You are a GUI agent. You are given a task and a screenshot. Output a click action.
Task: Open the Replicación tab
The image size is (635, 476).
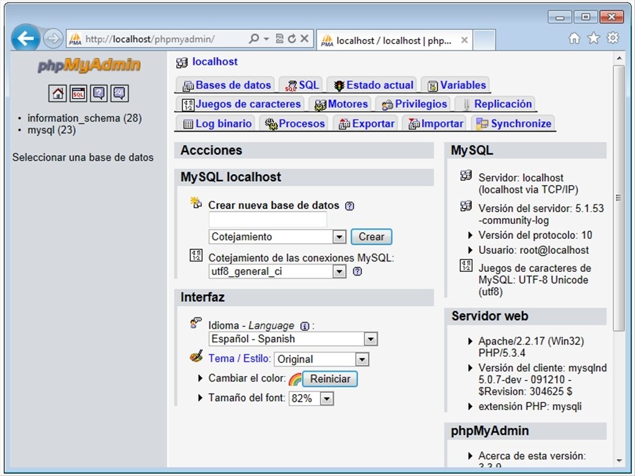[x=496, y=104]
